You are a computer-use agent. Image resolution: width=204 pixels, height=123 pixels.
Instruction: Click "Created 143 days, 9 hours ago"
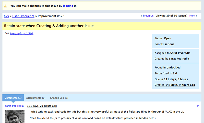tap(175, 85)
